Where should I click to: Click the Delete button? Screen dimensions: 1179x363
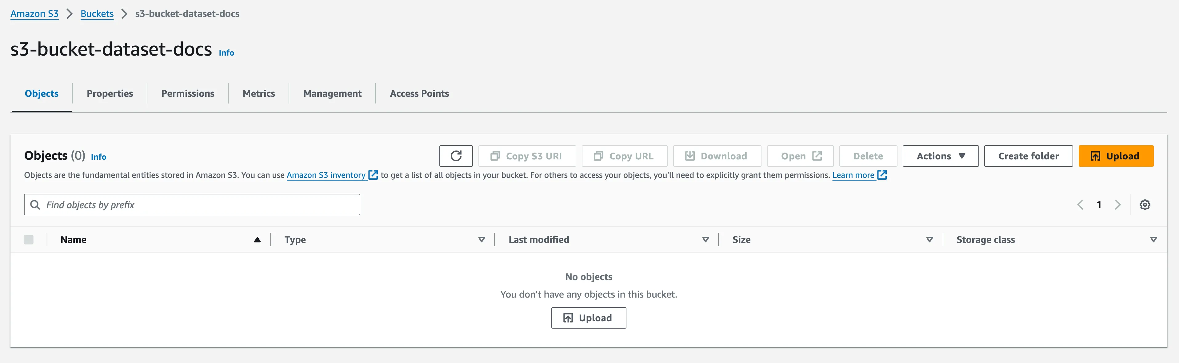coord(868,156)
